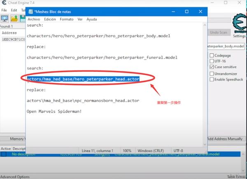
Task: Enable the UTF-16 checkbox
Action: click(x=212, y=61)
